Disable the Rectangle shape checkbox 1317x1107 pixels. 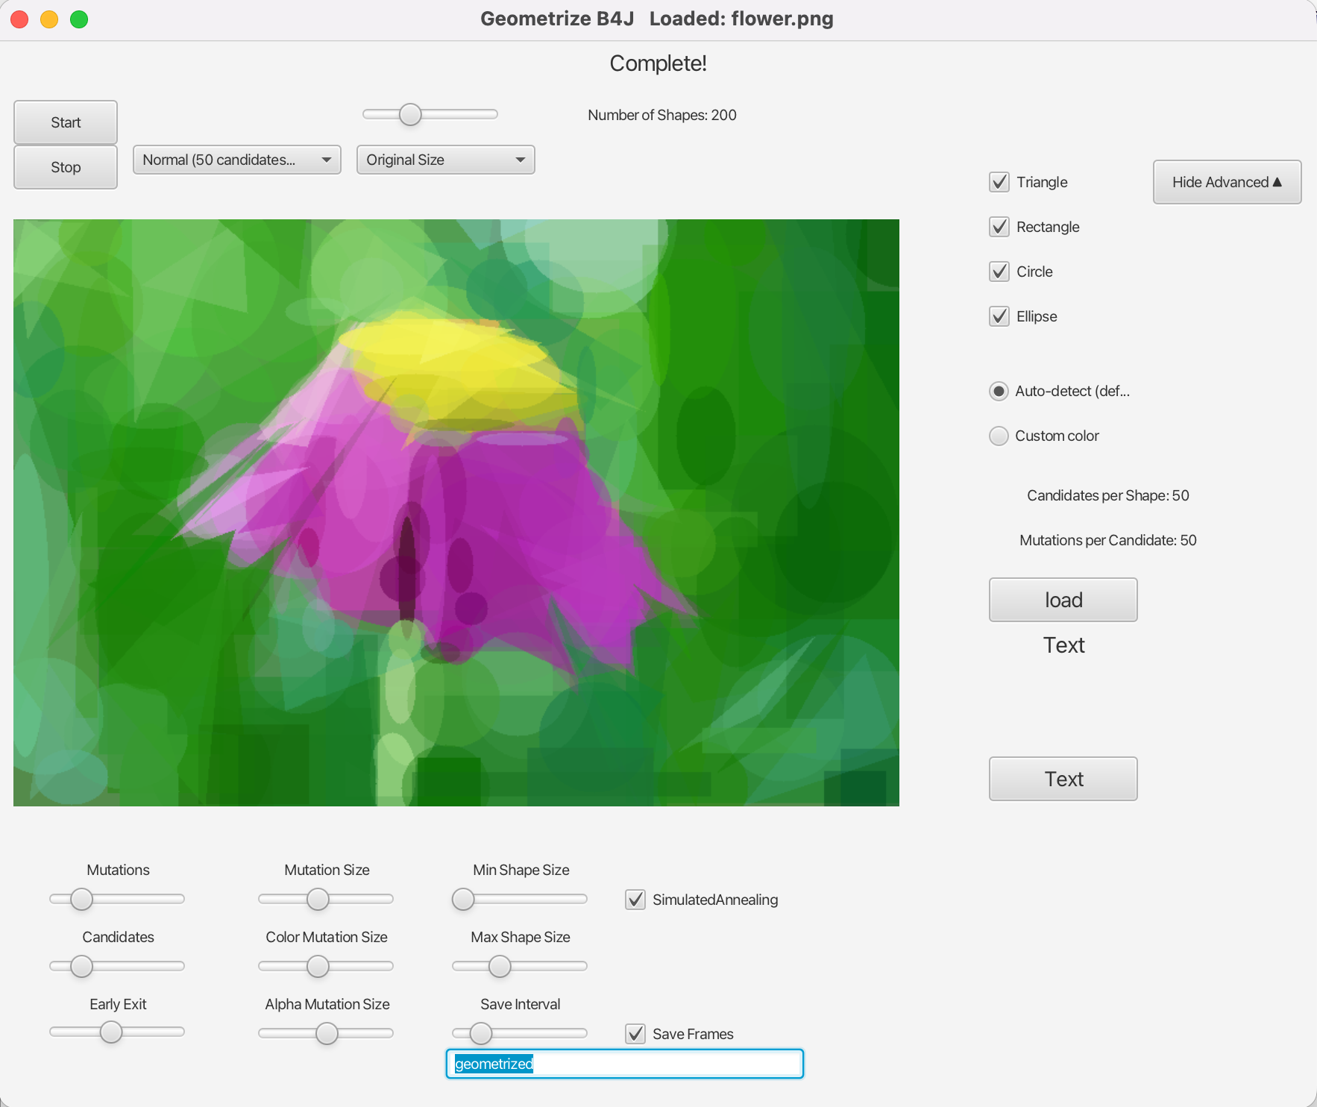(999, 226)
